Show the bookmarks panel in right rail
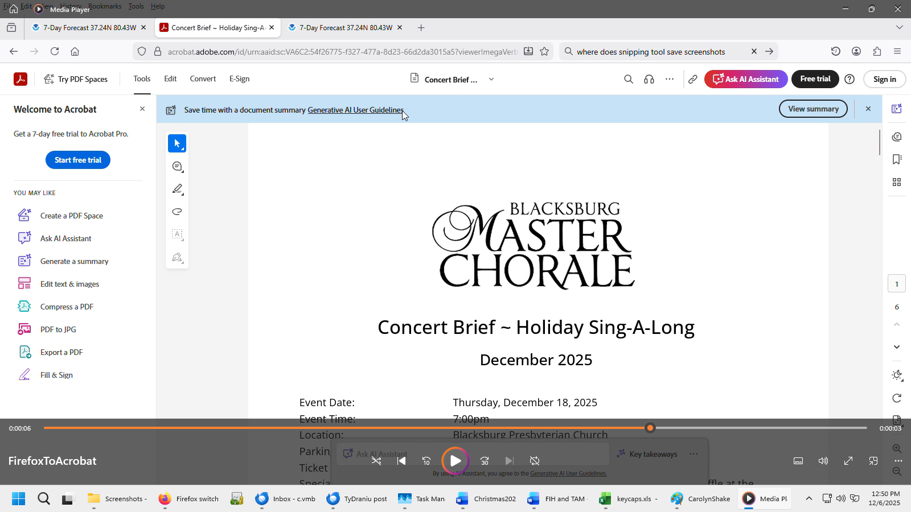The width and height of the screenshot is (911, 512). (897, 159)
